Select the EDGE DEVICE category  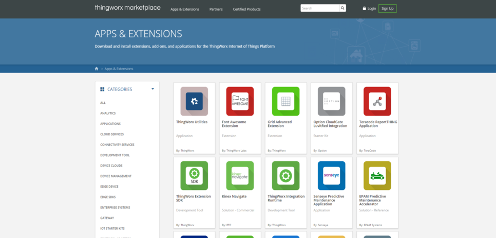[109, 187]
